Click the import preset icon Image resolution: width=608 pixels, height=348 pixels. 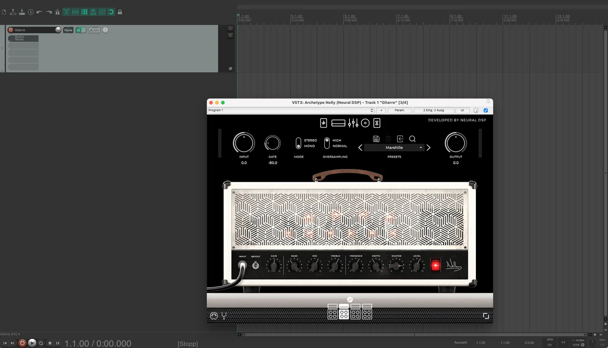click(x=400, y=139)
